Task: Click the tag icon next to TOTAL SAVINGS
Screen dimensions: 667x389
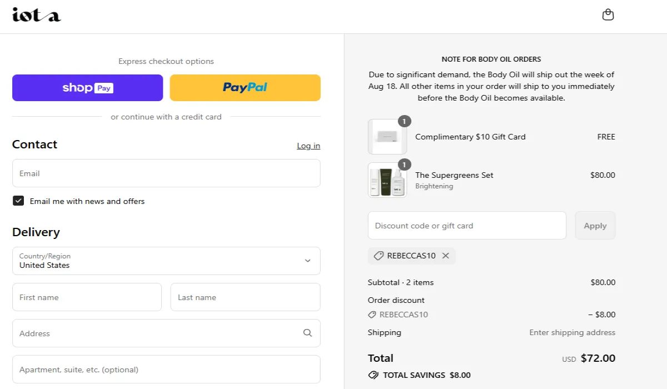Action: tap(373, 375)
